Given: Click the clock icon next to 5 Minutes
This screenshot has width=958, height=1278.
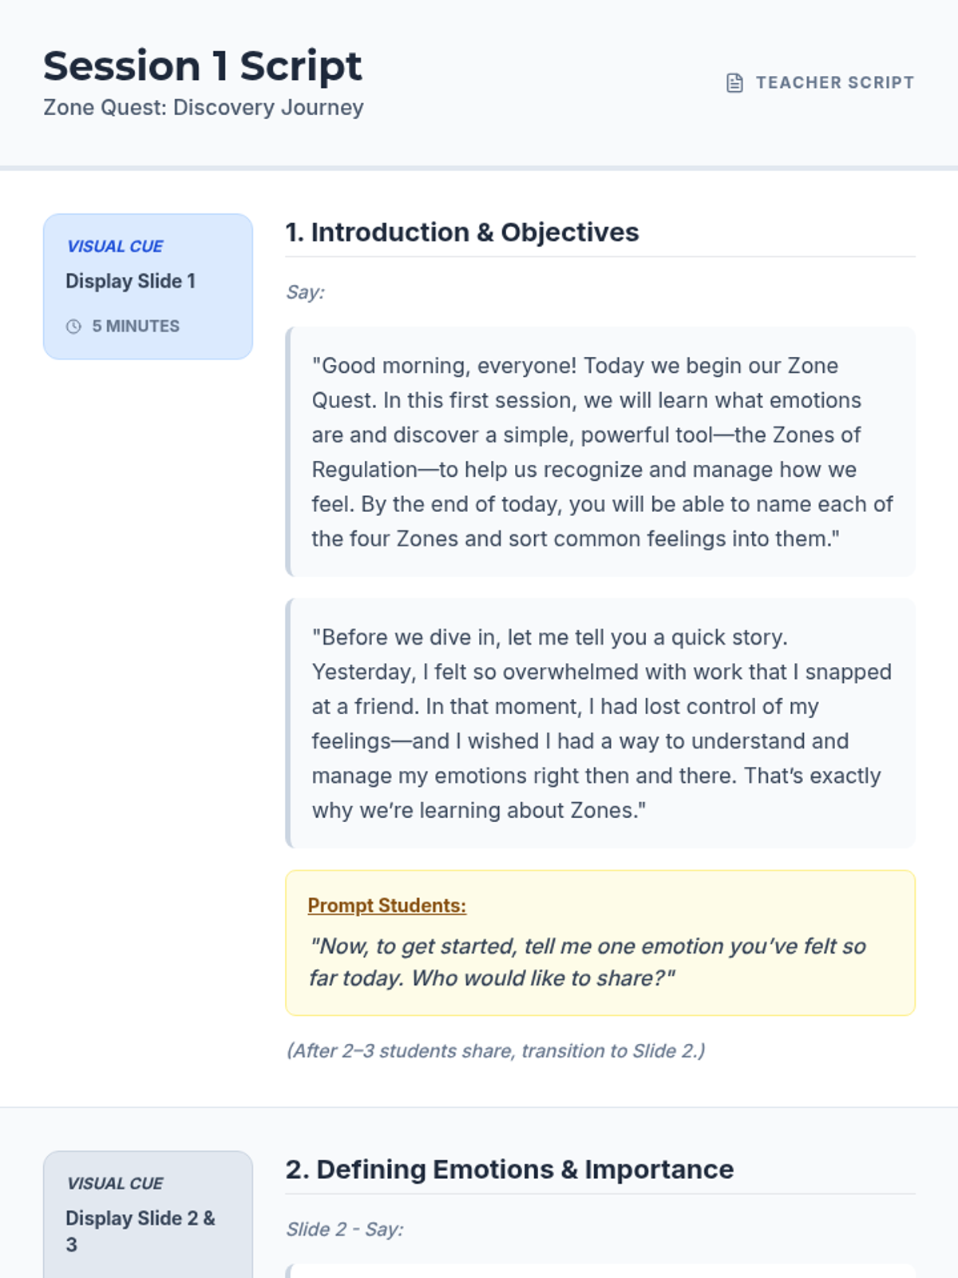Looking at the screenshot, I should [73, 327].
